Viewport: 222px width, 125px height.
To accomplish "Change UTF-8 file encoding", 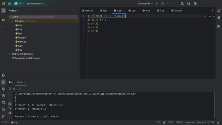I will point(179,122).
